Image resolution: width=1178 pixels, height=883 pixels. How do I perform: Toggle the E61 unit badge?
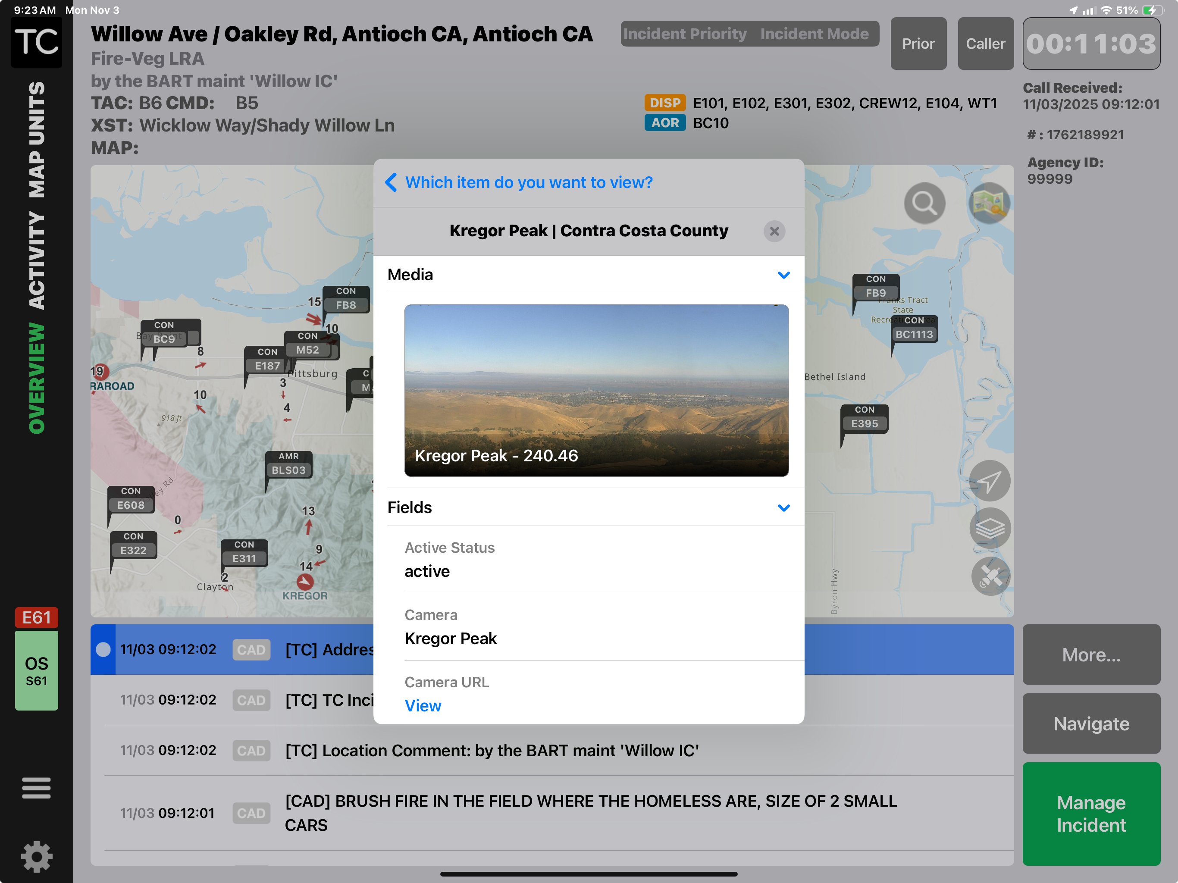tap(36, 617)
